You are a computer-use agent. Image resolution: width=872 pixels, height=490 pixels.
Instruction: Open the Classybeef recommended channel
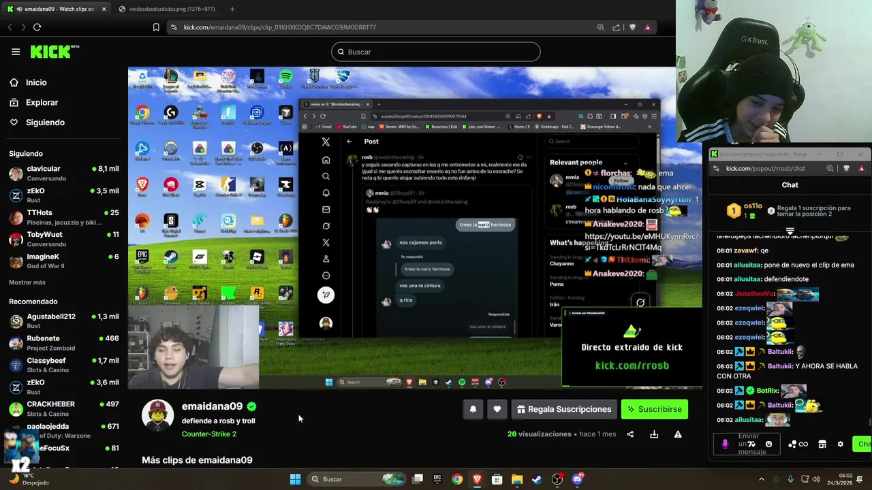(64, 365)
